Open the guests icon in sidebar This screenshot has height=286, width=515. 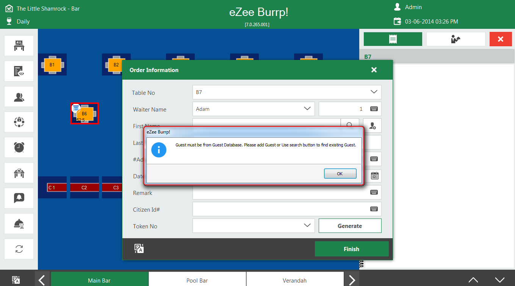click(x=19, y=96)
